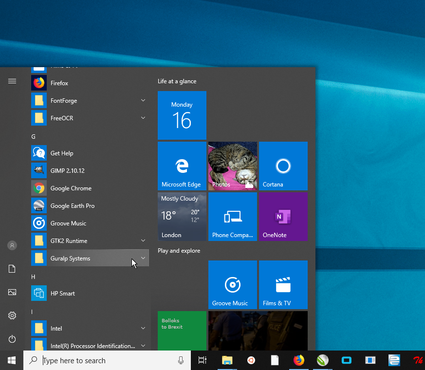Click the letter G section header
Image resolution: width=425 pixels, height=370 pixels.
point(33,137)
